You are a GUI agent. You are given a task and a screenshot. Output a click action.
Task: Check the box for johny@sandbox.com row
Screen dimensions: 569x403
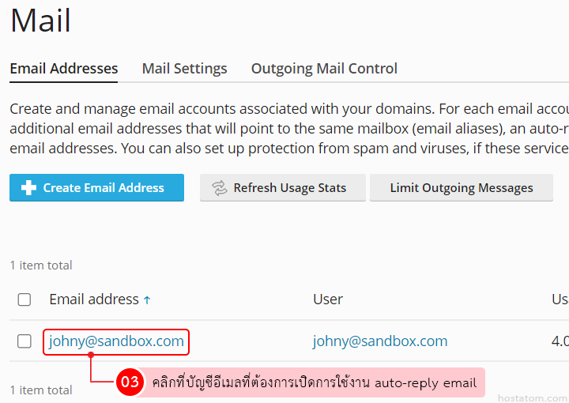tap(24, 341)
